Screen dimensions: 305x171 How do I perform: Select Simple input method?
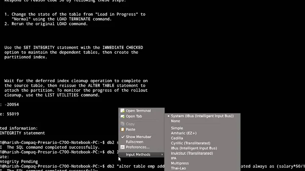click(202, 128)
